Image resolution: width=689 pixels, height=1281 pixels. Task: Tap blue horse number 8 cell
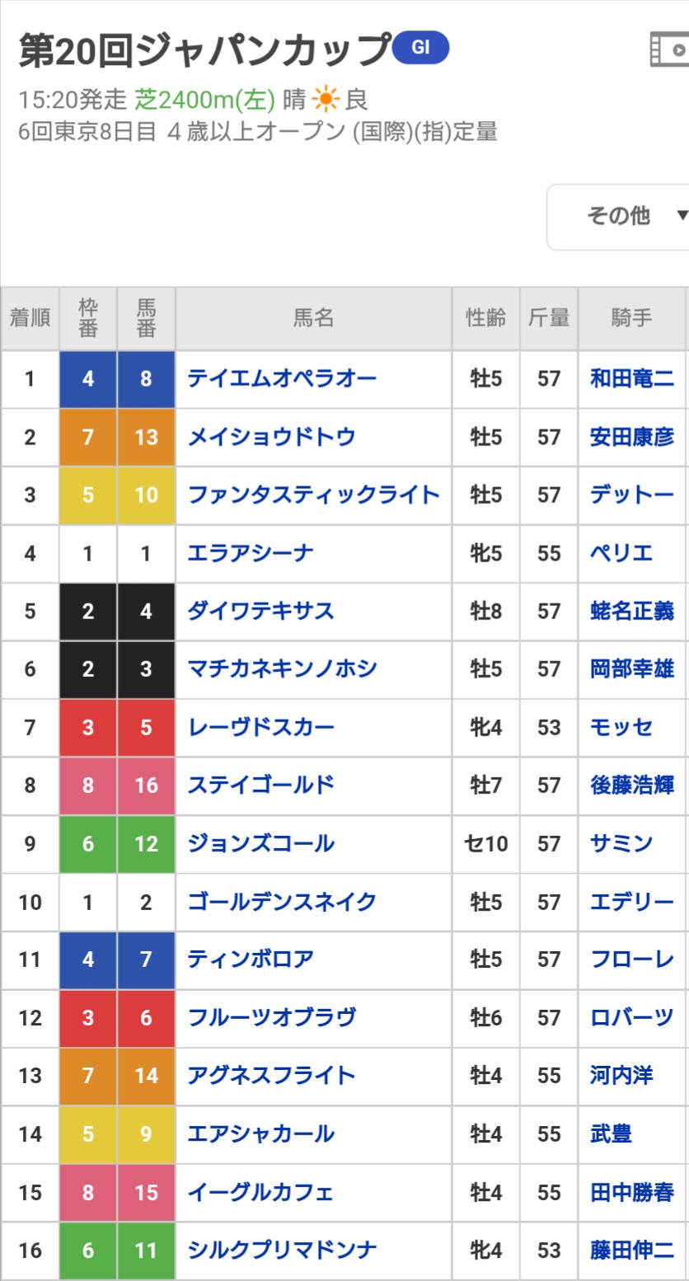[146, 378]
